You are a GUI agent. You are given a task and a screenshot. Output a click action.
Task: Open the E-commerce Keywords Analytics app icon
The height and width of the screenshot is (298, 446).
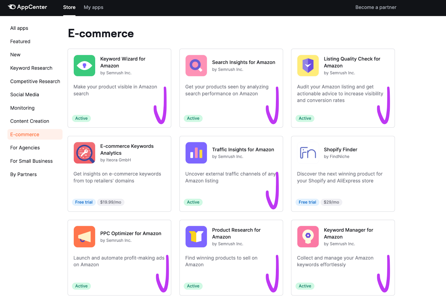point(84,153)
